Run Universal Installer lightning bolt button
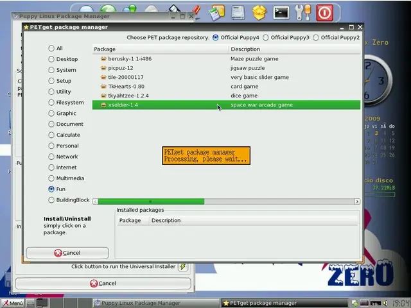The image size is (411, 308). (183, 267)
